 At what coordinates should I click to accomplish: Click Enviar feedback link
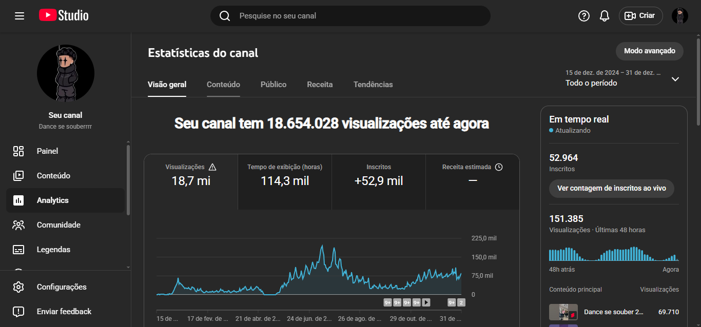pyautogui.click(x=66, y=312)
